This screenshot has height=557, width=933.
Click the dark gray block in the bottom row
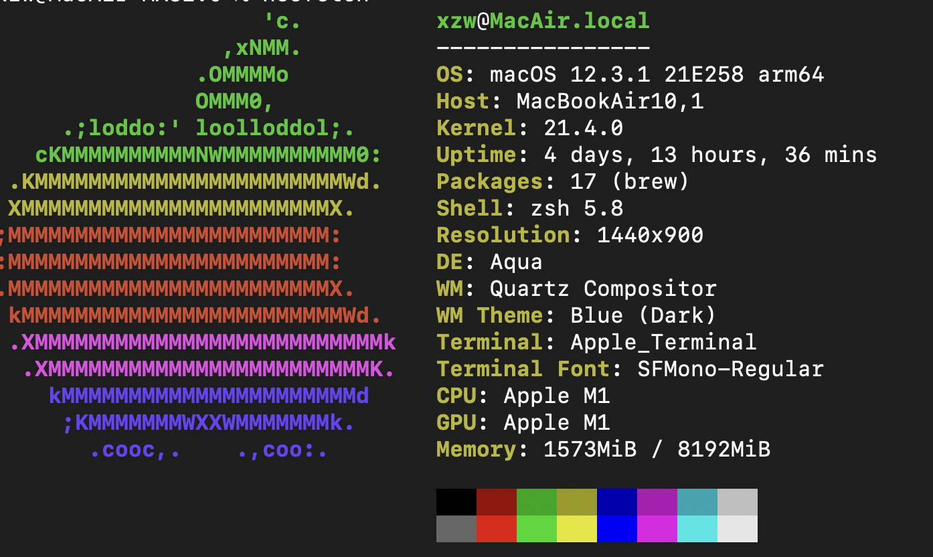456,529
